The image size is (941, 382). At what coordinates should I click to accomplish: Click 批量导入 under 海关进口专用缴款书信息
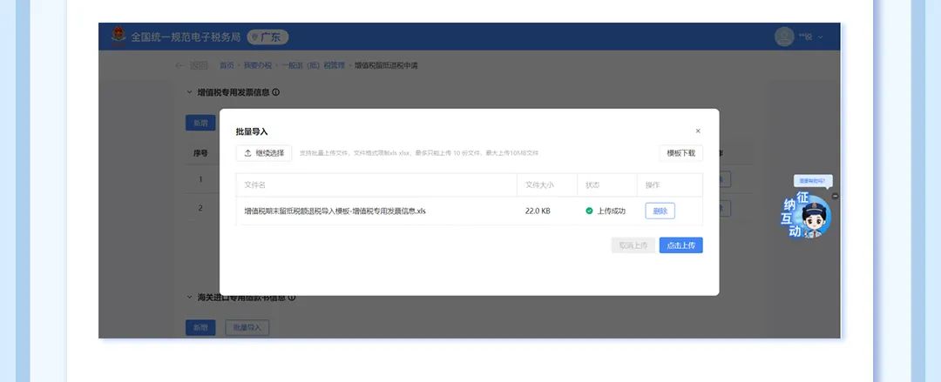click(247, 327)
